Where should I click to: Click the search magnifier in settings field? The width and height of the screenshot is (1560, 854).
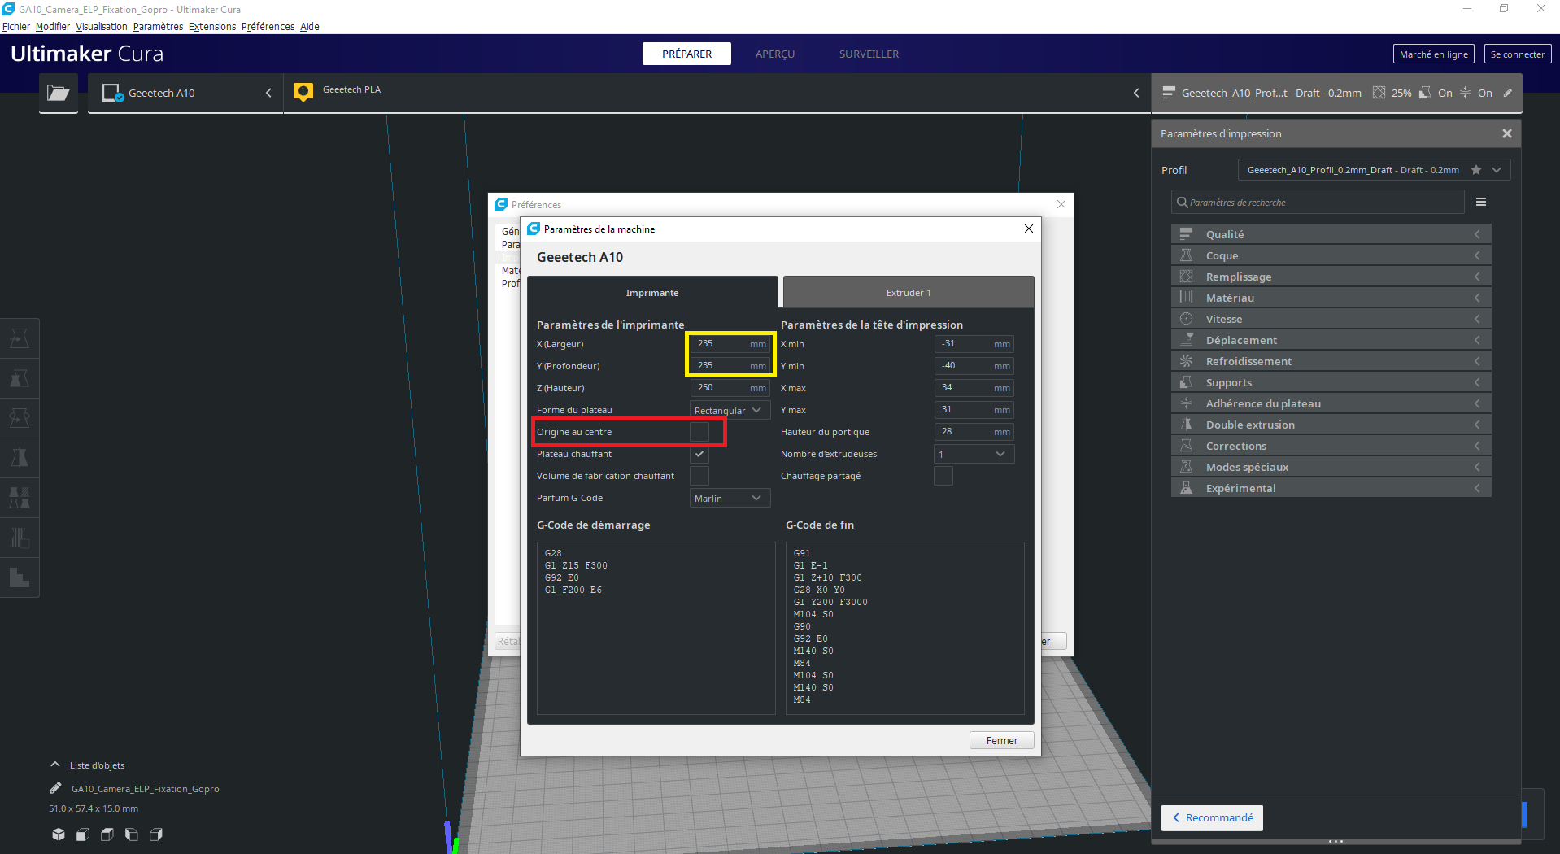[1183, 202]
